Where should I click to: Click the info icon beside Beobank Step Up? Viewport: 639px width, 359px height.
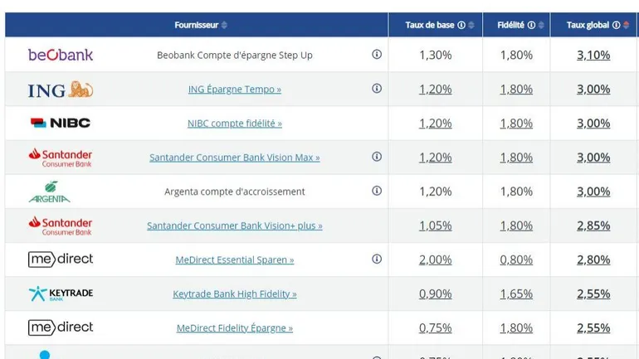click(x=377, y=55)
